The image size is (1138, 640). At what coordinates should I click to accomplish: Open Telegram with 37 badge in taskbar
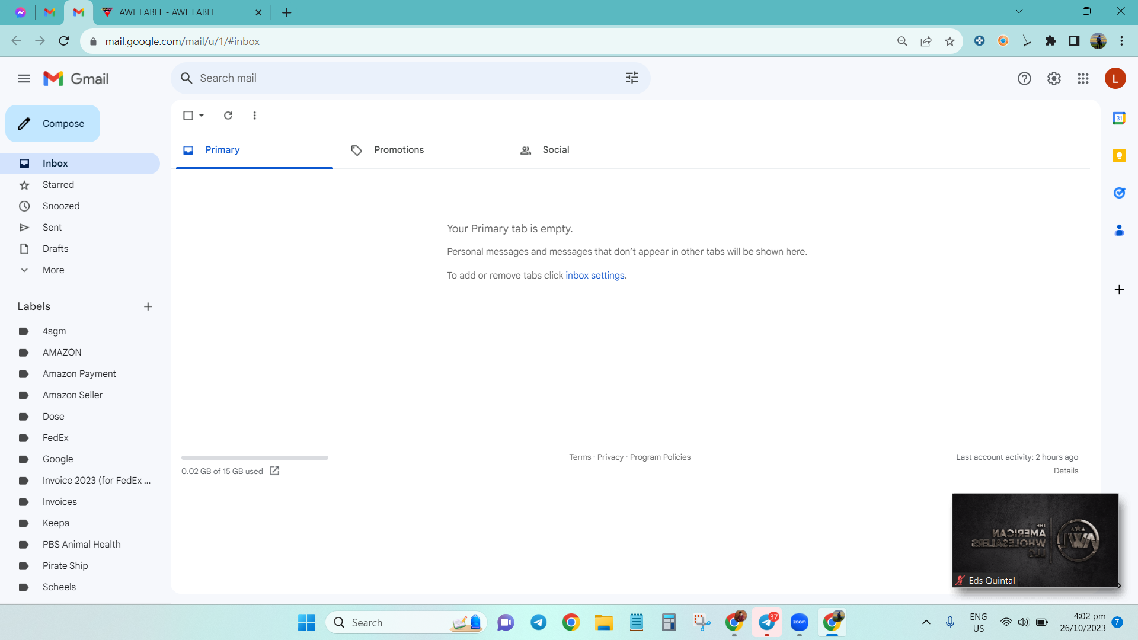(767, 622)
